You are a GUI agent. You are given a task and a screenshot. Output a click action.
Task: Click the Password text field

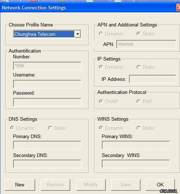pyautogui.click(x=47, y=102)
